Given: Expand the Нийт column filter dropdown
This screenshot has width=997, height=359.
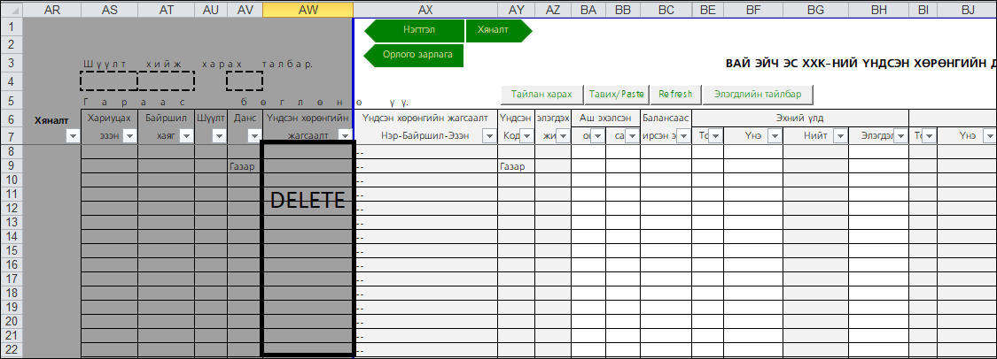Looking at the screenshot, I should click(840, 135).
